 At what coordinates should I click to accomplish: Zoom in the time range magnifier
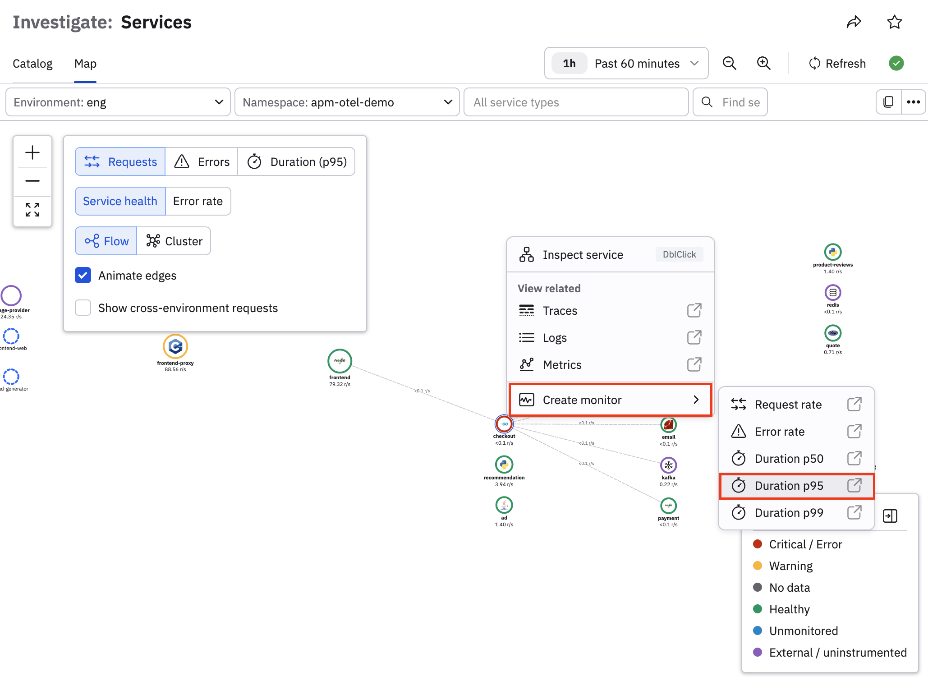click(763, 63)
